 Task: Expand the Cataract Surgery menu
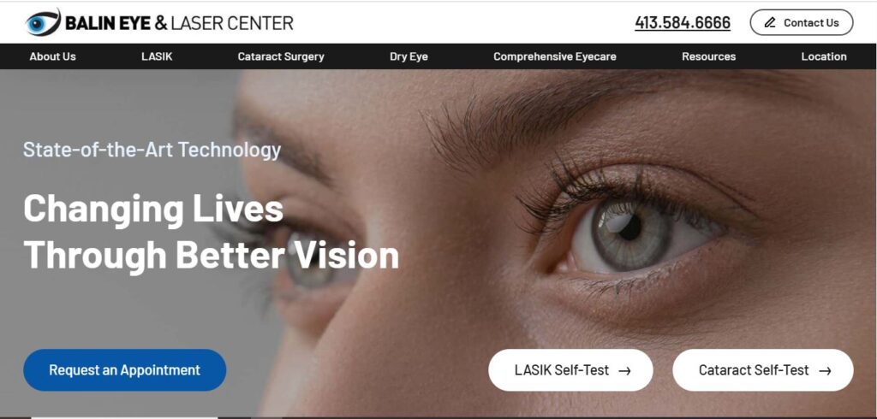pos(281,56)
